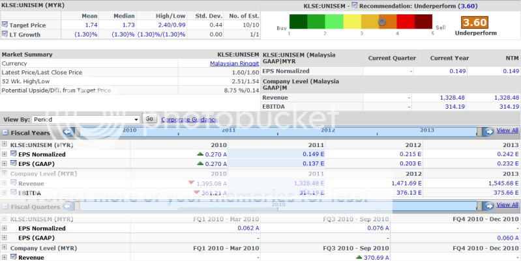Open the chart icon next to Recommendation

[x=355, y=5]
